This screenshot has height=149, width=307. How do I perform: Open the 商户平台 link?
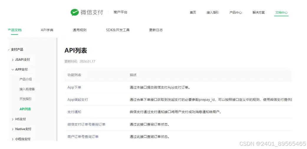tap(120, 12)
